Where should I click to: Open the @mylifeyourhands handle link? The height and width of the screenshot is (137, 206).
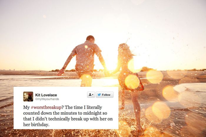(47, 99)
